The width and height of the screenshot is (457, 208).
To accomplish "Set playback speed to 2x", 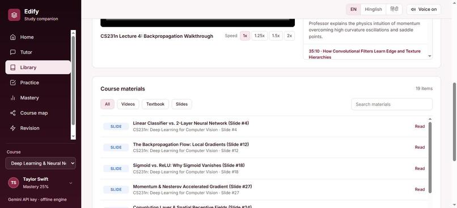I will pyautogui.click(x=289, y=36).
